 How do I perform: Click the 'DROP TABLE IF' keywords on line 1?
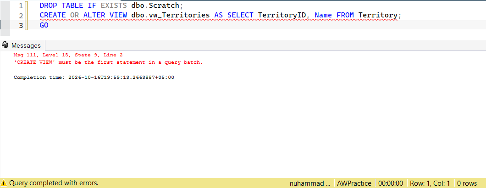tap(69, 6)
